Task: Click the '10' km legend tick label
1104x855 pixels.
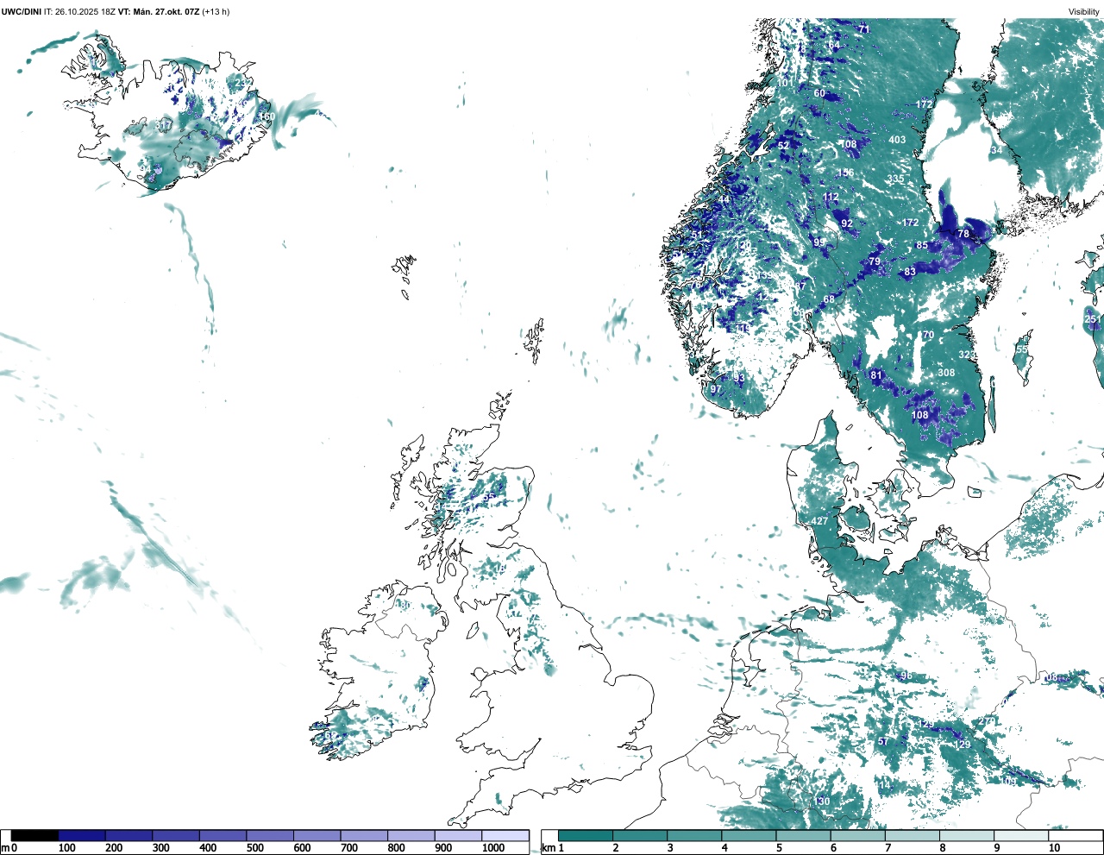Action: (x=1054, y=848)
